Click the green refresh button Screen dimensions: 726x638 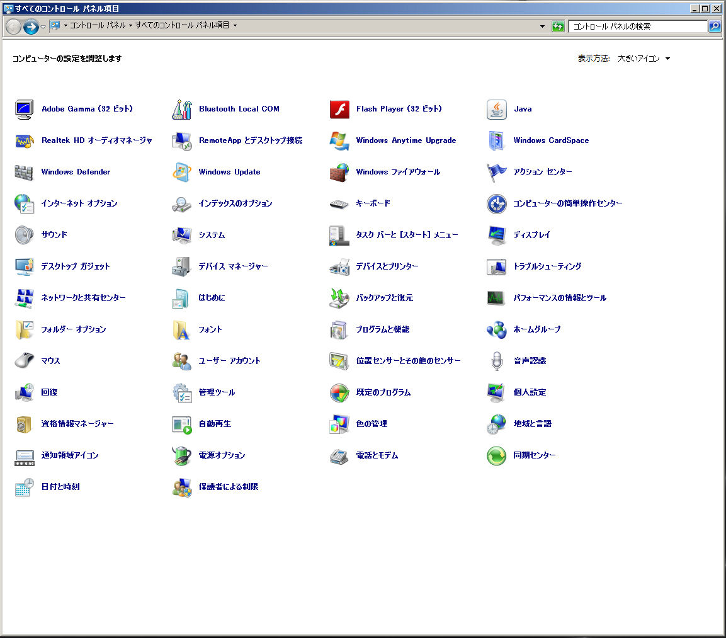[558, 26]
